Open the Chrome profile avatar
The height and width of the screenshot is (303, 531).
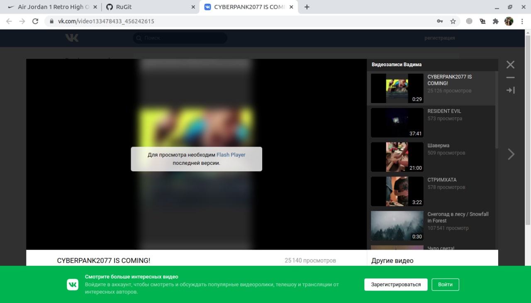pos(509,21)
